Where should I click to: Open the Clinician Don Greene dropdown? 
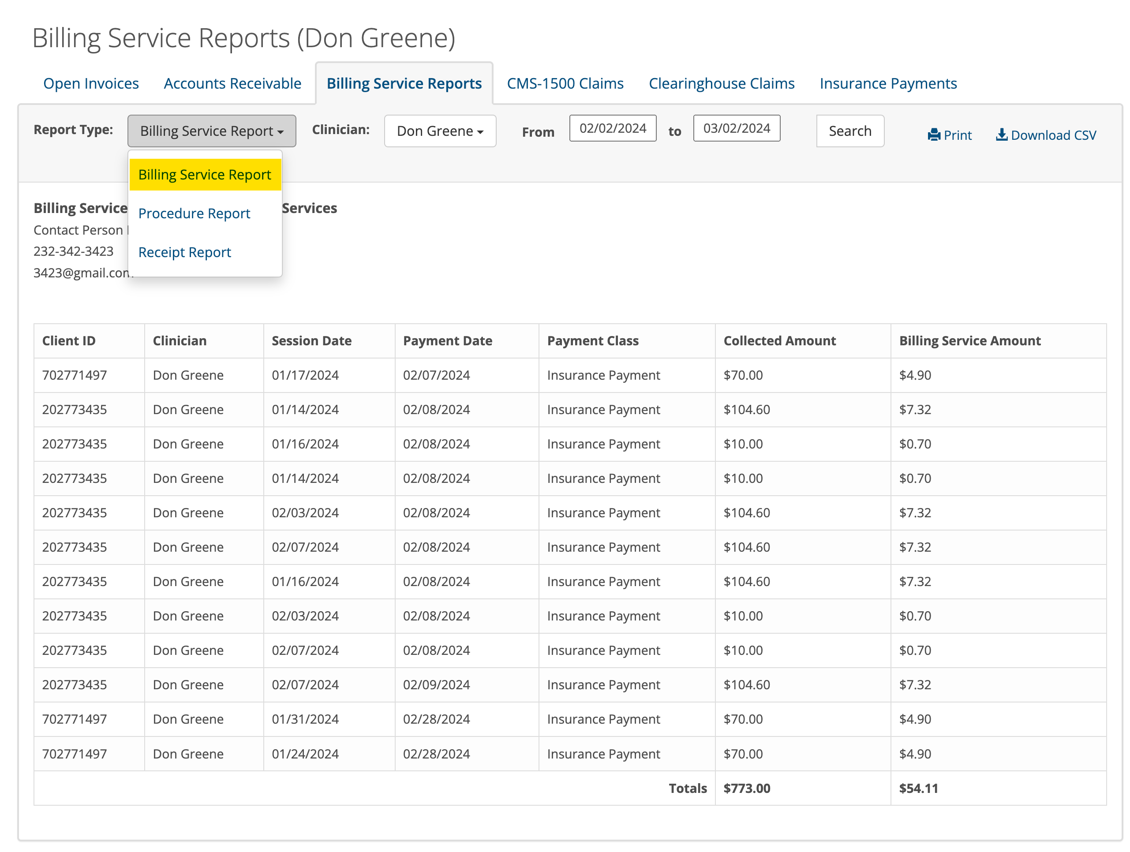[x=440, y=131]
